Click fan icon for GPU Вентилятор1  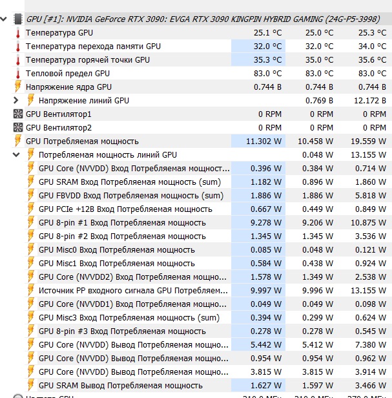point(18,114)
